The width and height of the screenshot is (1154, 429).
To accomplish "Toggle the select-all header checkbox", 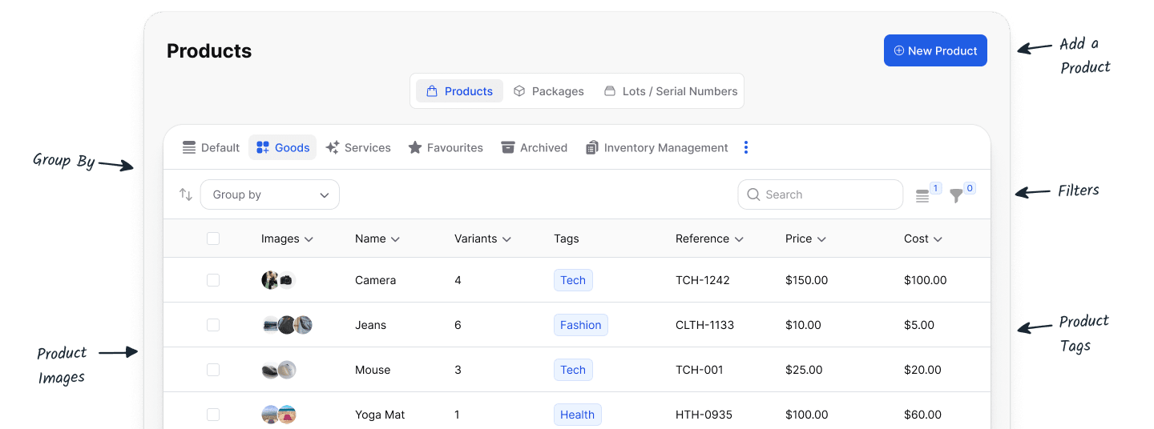I will pyautogui.click(x=213, y=239).
